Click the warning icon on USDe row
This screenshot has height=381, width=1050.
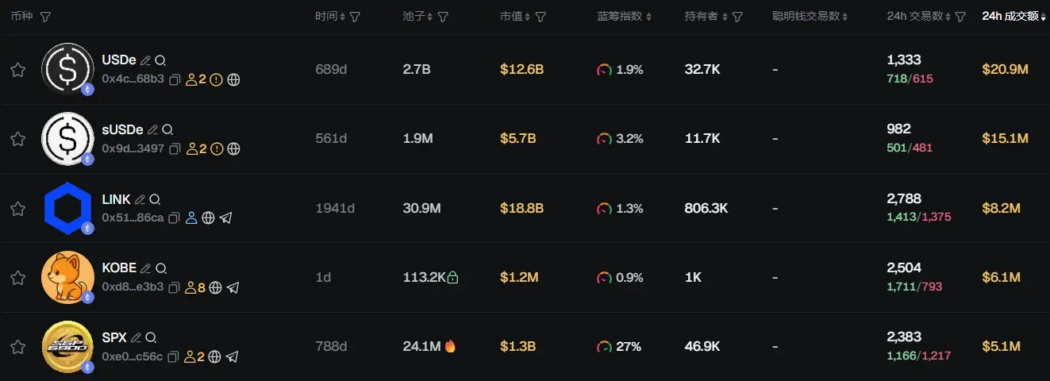coord(217,79)
